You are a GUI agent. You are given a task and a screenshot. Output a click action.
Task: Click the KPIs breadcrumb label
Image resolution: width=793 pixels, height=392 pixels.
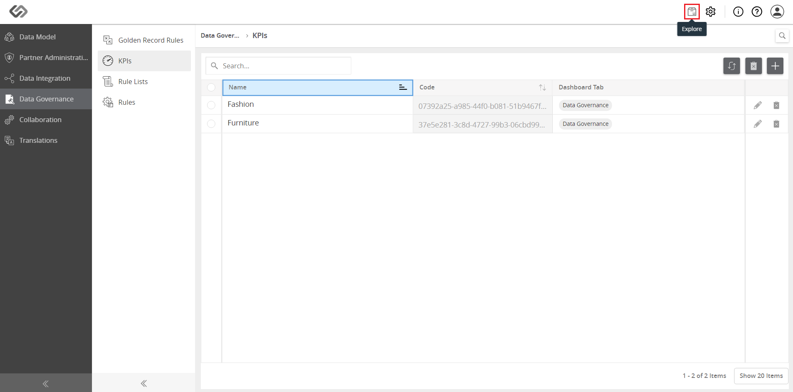pos(260,36)
